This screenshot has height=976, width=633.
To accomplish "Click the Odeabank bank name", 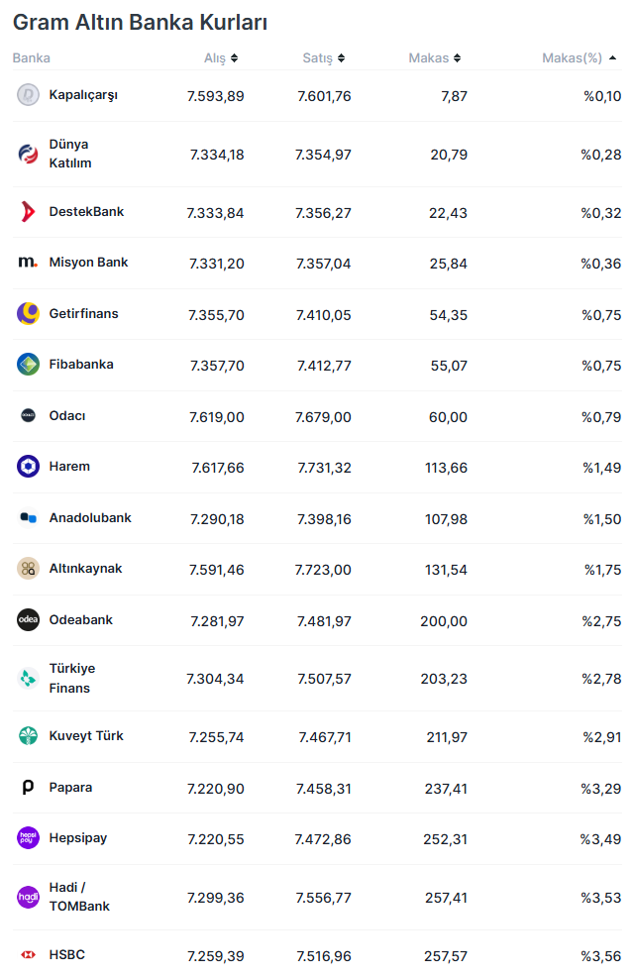I will pyautogui.click(x=80, y=620).
